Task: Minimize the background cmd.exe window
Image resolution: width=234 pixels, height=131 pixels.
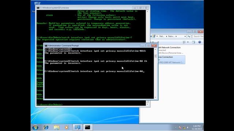Action: click(x=135, y=8)
